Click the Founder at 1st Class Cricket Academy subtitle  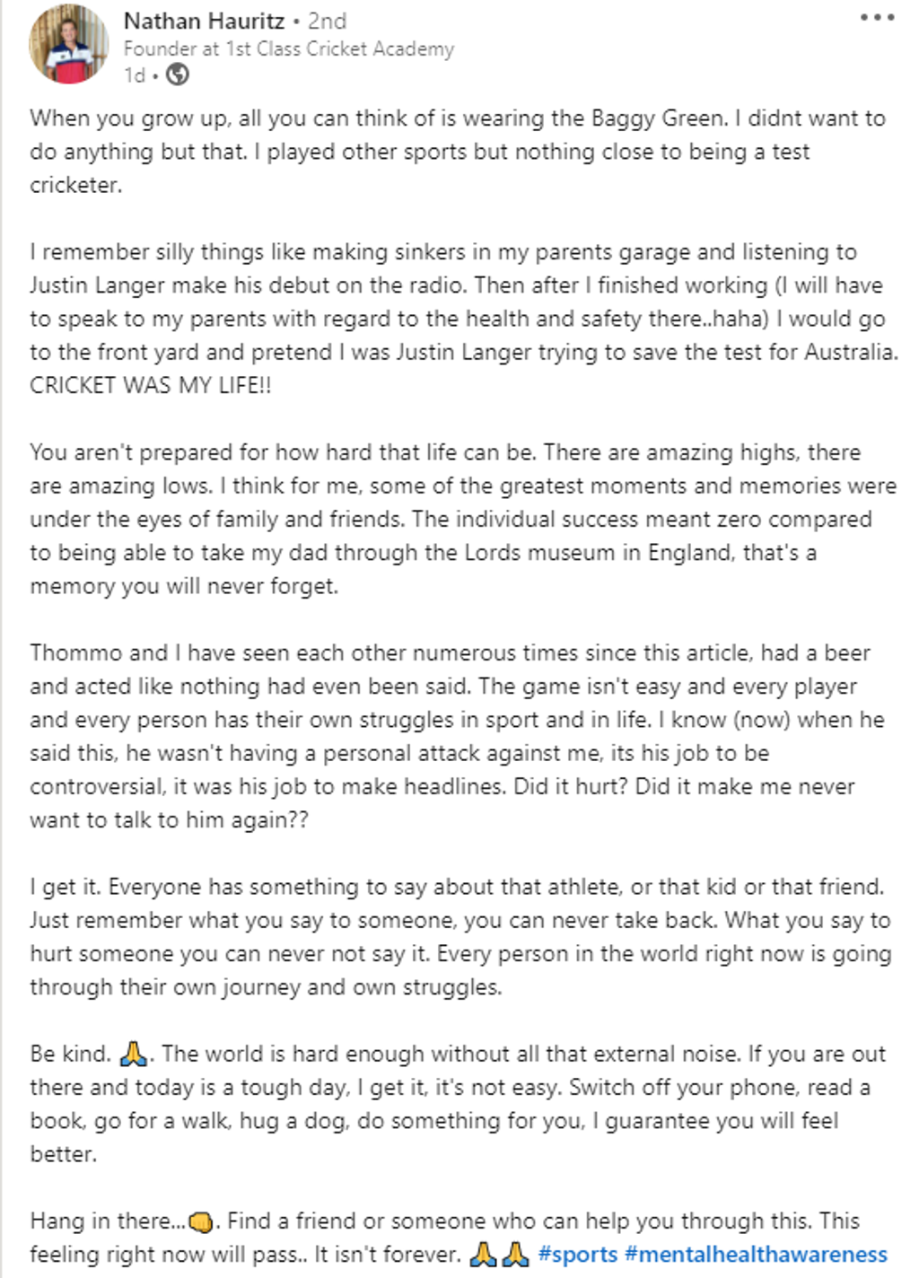289,48
